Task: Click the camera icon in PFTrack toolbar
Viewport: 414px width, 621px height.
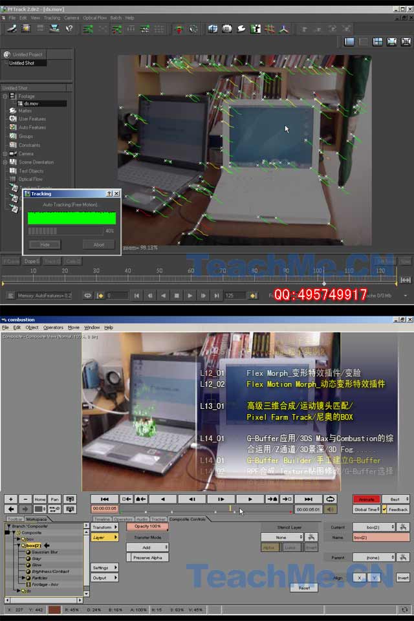Action: 227,29
